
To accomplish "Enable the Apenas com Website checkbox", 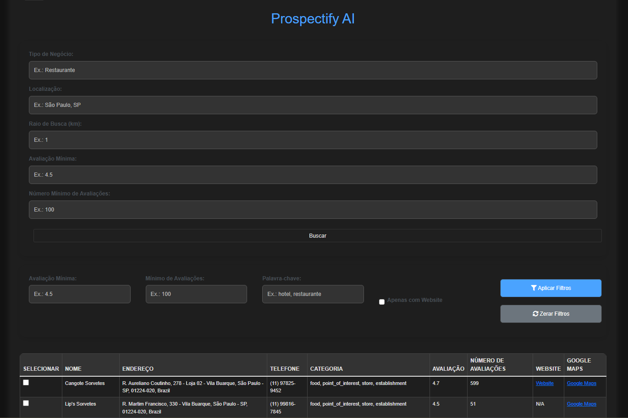I will point(382,302).
